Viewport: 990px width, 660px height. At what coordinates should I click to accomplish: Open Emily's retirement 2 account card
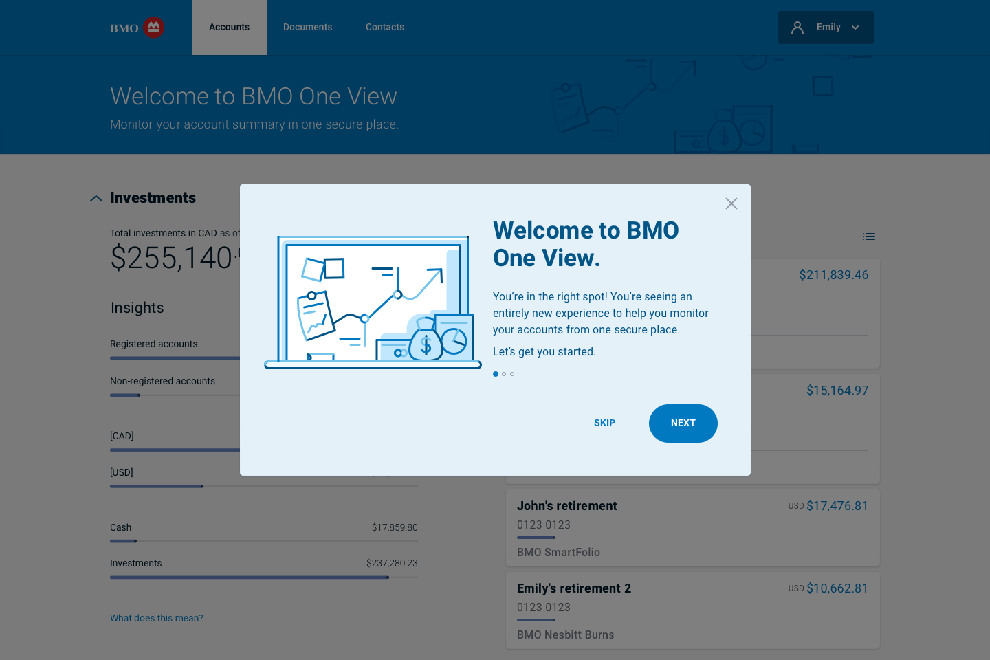693,610
